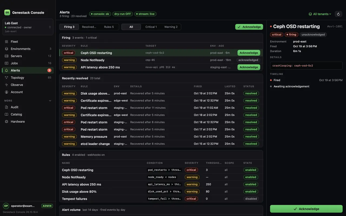The width and height of the screenshot is (346, 216).
Task: Toggle enabled state of Disk usage above 80% rule
Action: click(251, 192)
